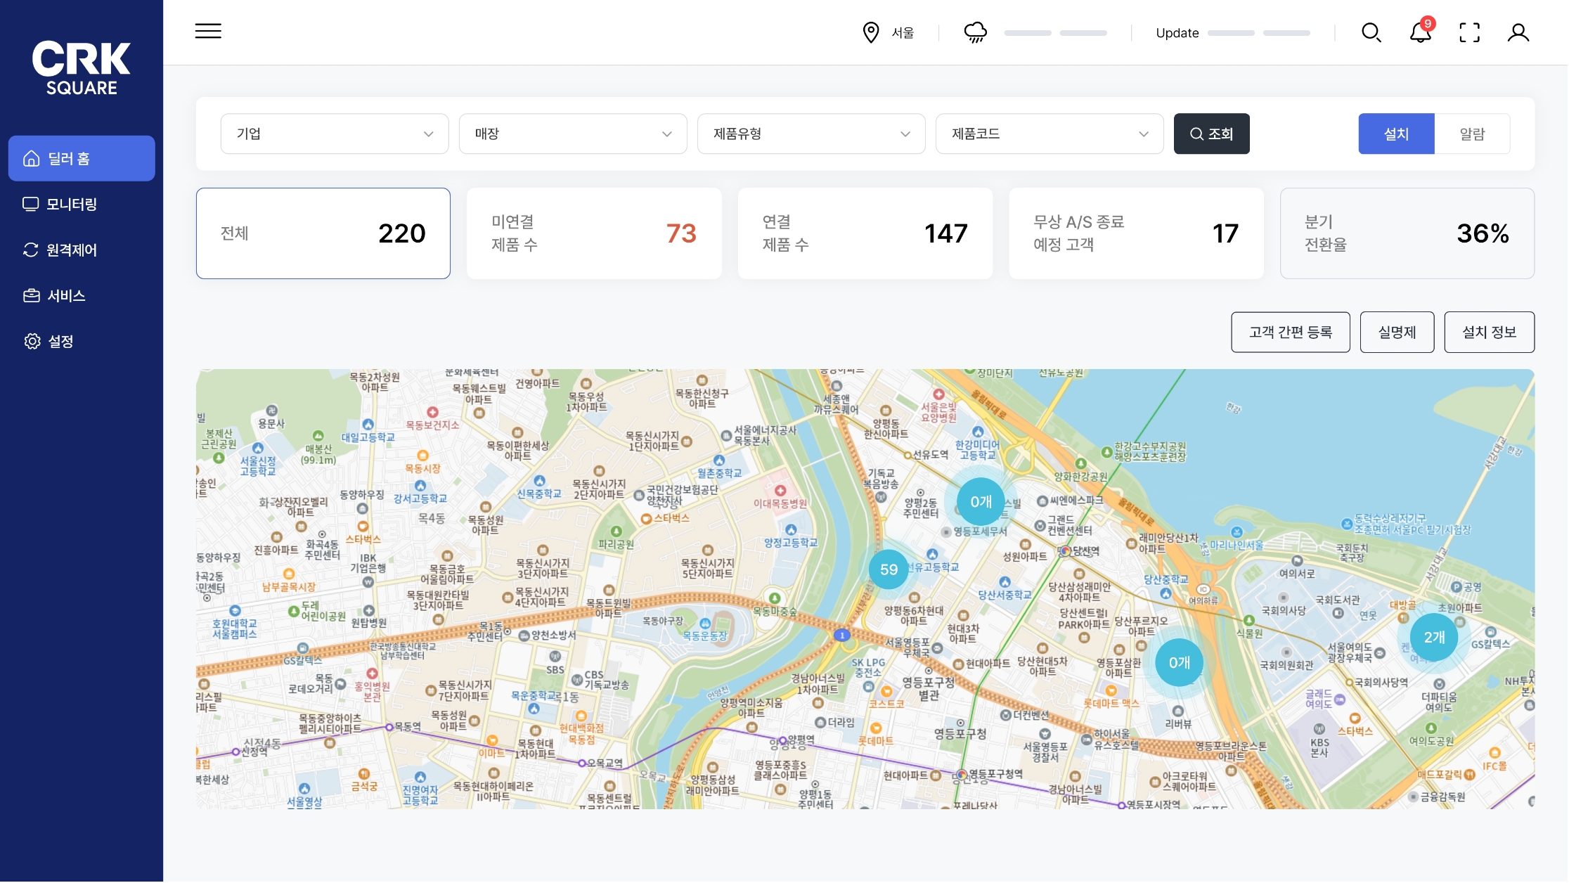The image size is (1569, 883).
Task: Open the user profile icon
Action: [x=1518, y=32]
